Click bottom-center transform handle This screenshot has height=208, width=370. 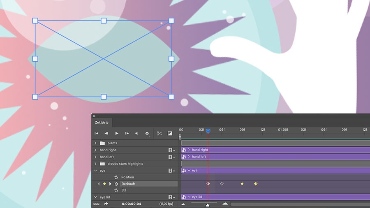click(104, 97)
